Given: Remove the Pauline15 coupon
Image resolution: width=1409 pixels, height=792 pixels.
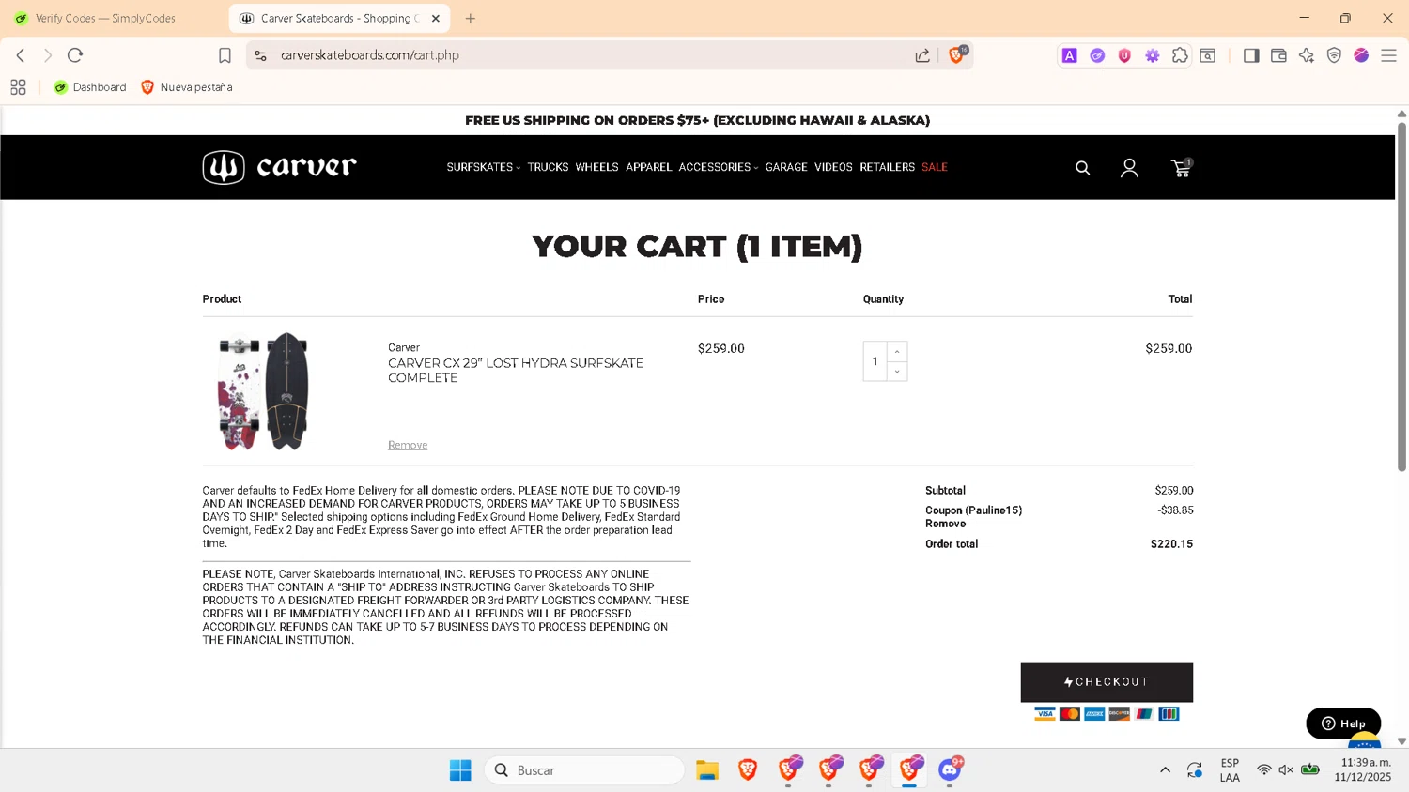Looking at the screenshot, I should [x=945, y=524].
